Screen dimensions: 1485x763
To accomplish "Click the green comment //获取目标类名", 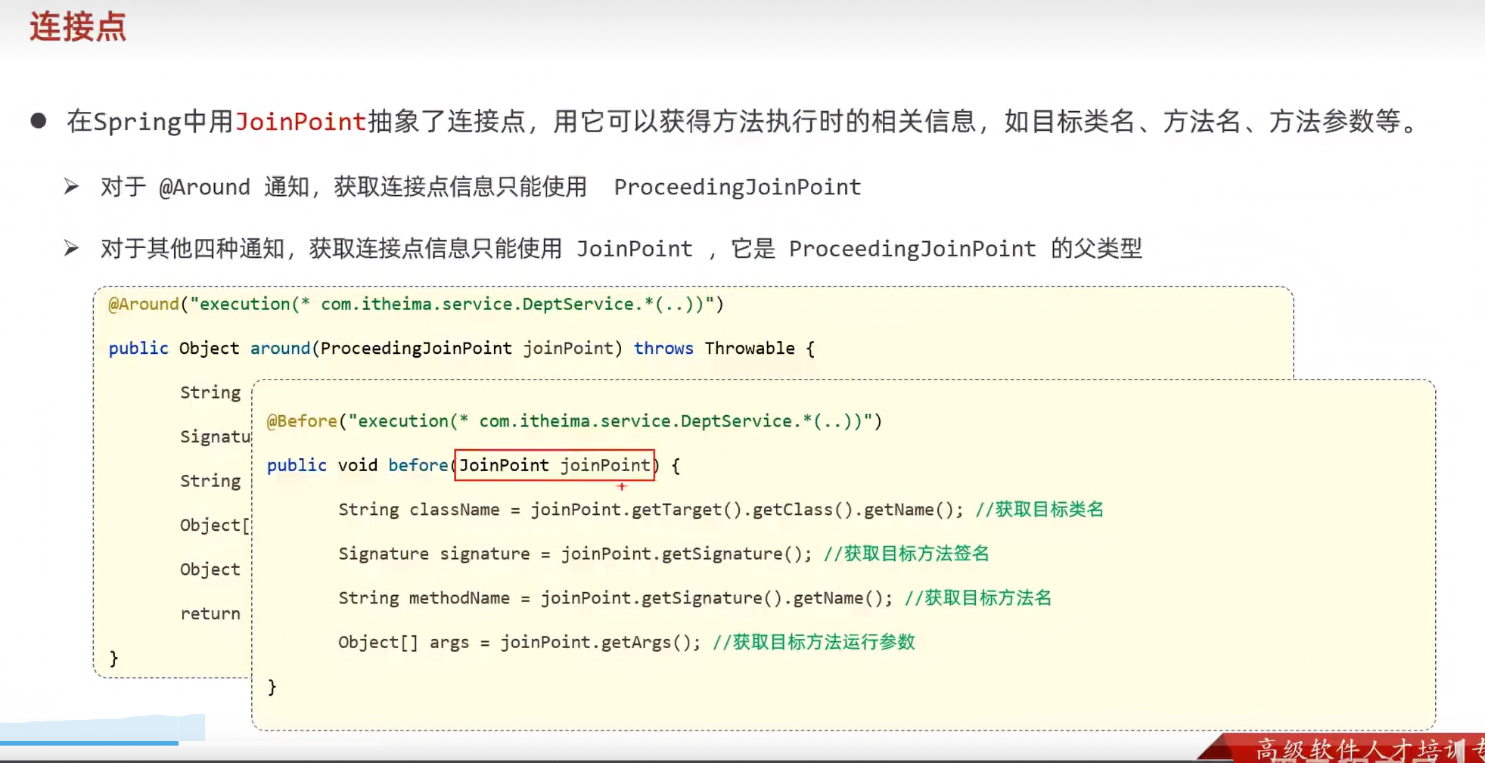I will 1040,509.
